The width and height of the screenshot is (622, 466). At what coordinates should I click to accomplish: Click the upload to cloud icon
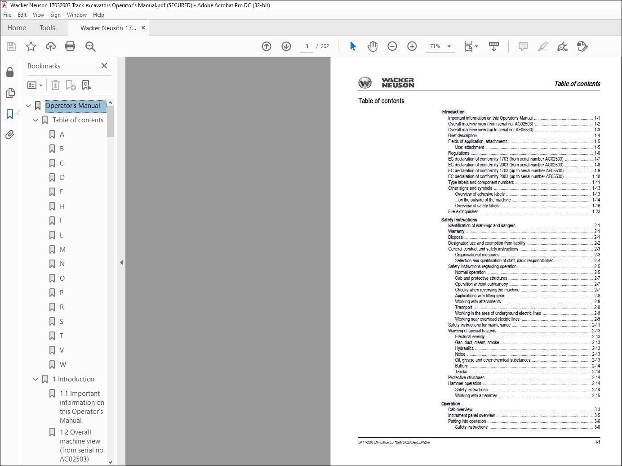(51, 46)
